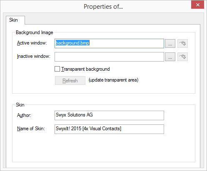Click the edit-image icon beside Active window
Image resolution: width=207 pixels, height=171 pixels.
[182, 44]
